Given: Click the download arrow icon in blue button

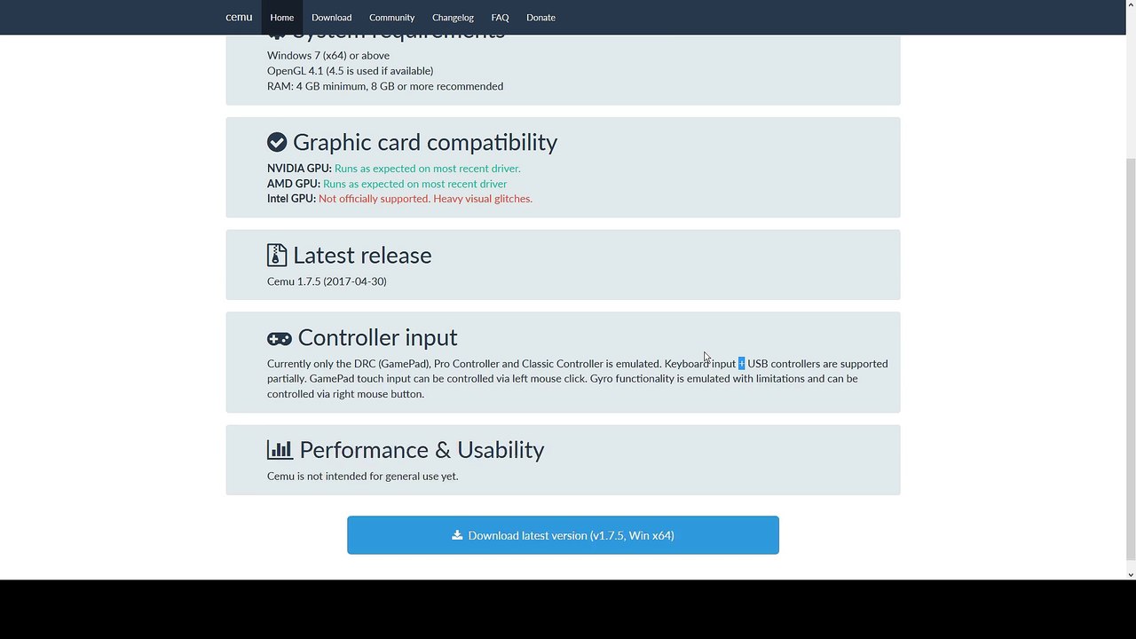Looking at the screenshot, I should tap(457, 535).
